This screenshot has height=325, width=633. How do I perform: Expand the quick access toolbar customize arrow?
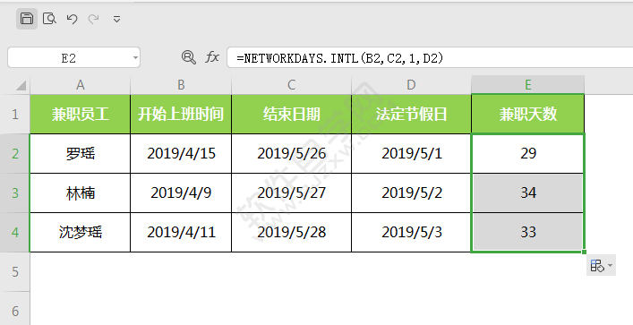[x=116, y=19]
